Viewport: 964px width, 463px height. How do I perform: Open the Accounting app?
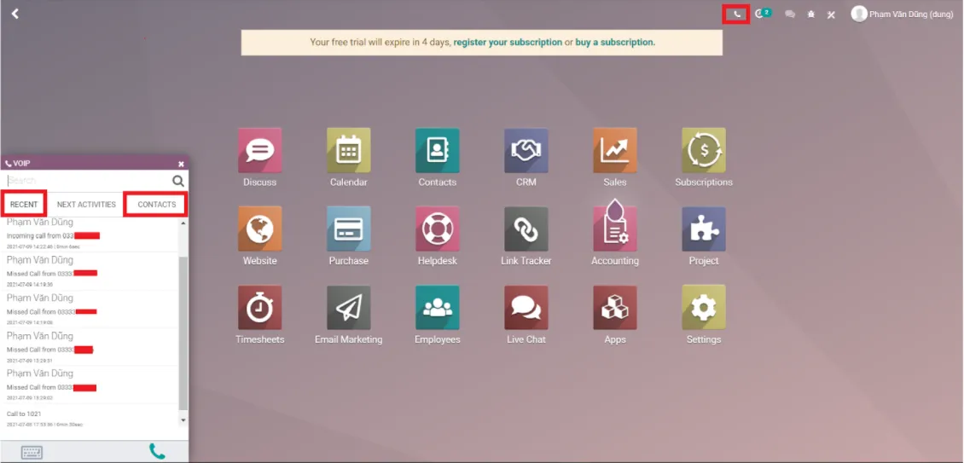[x=615, y=229]
